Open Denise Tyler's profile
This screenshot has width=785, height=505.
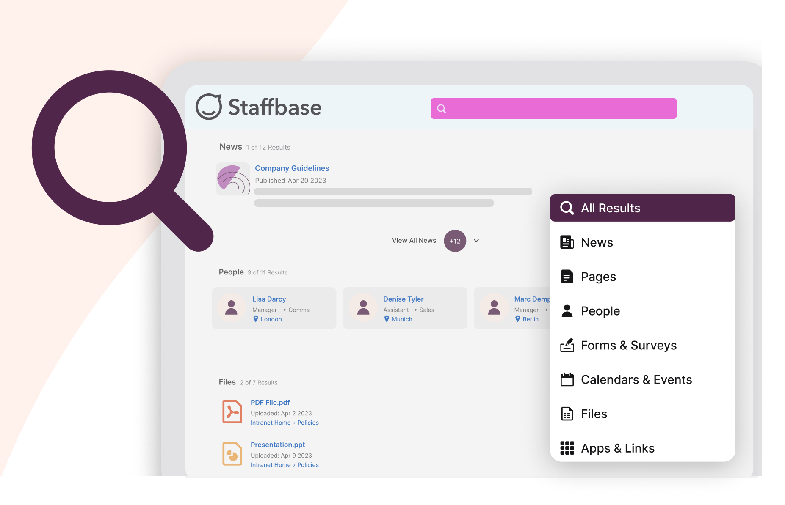[x=403, y=299]
